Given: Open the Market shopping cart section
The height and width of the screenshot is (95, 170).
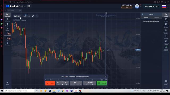Looking at the screenshot, I should tap(7, 29).
